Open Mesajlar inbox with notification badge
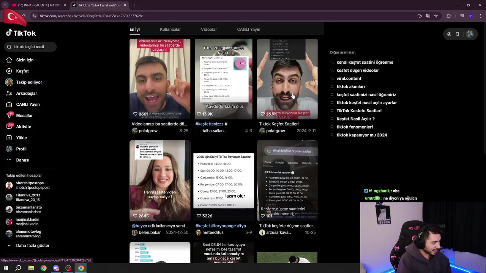The height and width of the screenshot is (273, 486). (19, 116)
